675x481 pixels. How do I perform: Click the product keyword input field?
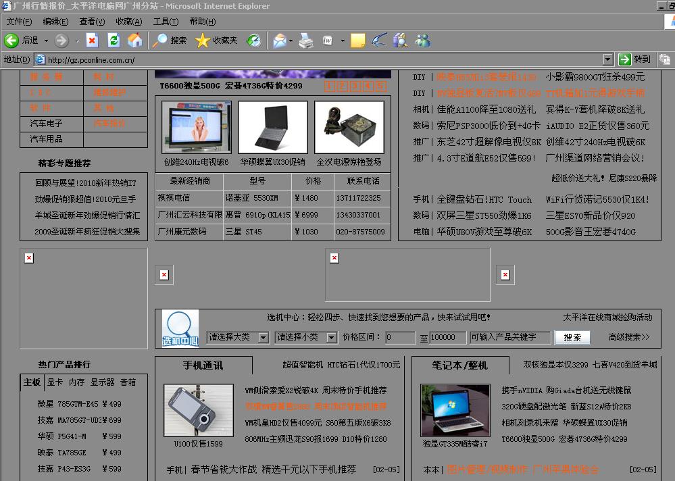tap(509, 337)
